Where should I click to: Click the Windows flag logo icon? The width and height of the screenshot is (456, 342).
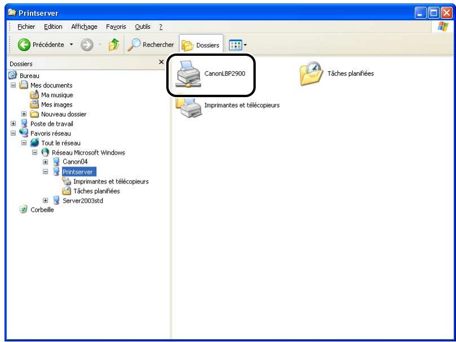[x=443, y=27]
